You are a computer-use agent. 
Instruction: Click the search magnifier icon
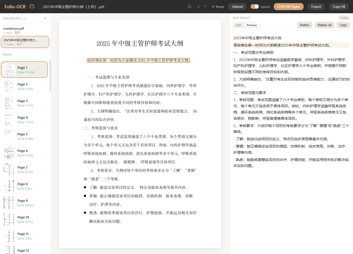pos(189,6)
